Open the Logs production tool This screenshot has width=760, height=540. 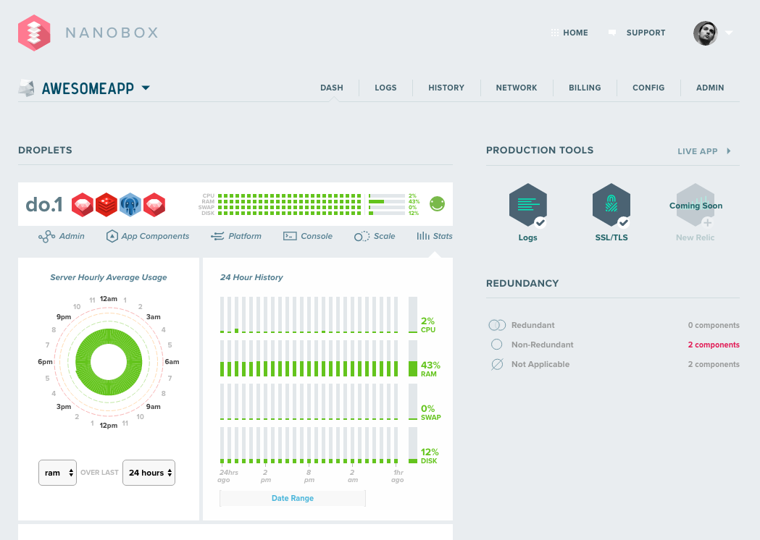click(527, 204)
